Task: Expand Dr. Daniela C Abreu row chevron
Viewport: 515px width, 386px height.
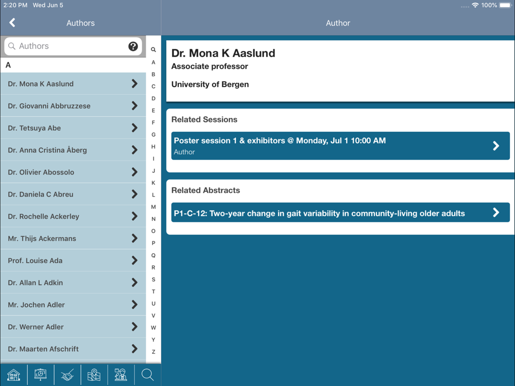Action: [134, 194]
